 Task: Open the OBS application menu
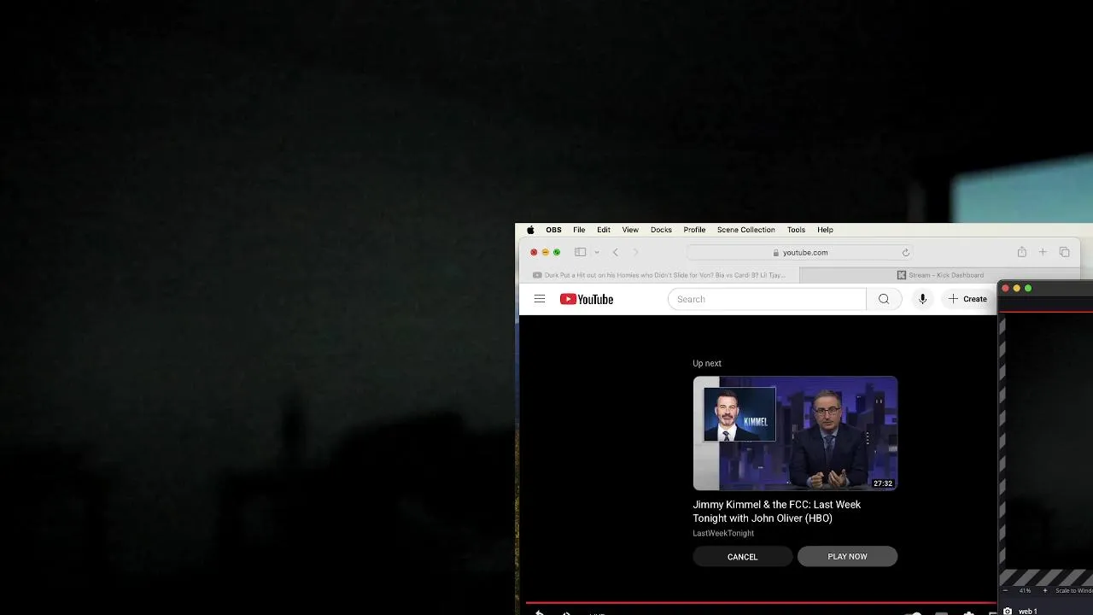click(x=553, y=230)
